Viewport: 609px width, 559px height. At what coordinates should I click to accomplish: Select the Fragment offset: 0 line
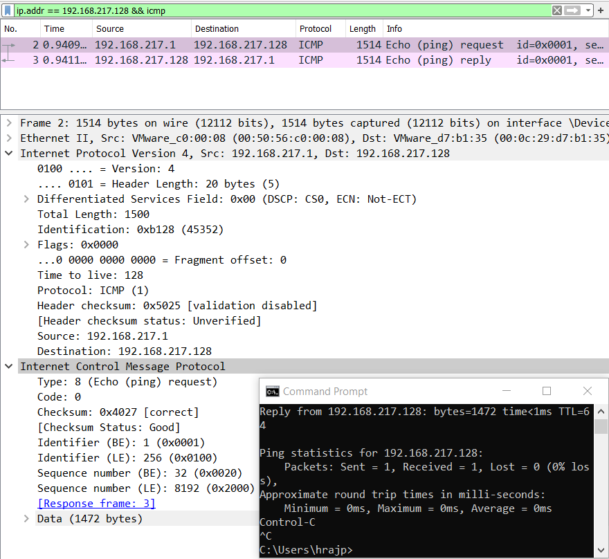(162, 260)
